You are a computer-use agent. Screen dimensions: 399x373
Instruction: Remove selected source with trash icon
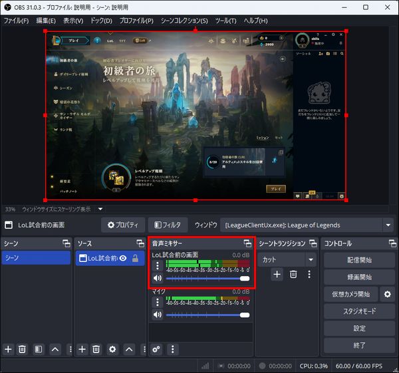[x=96, y=349]
